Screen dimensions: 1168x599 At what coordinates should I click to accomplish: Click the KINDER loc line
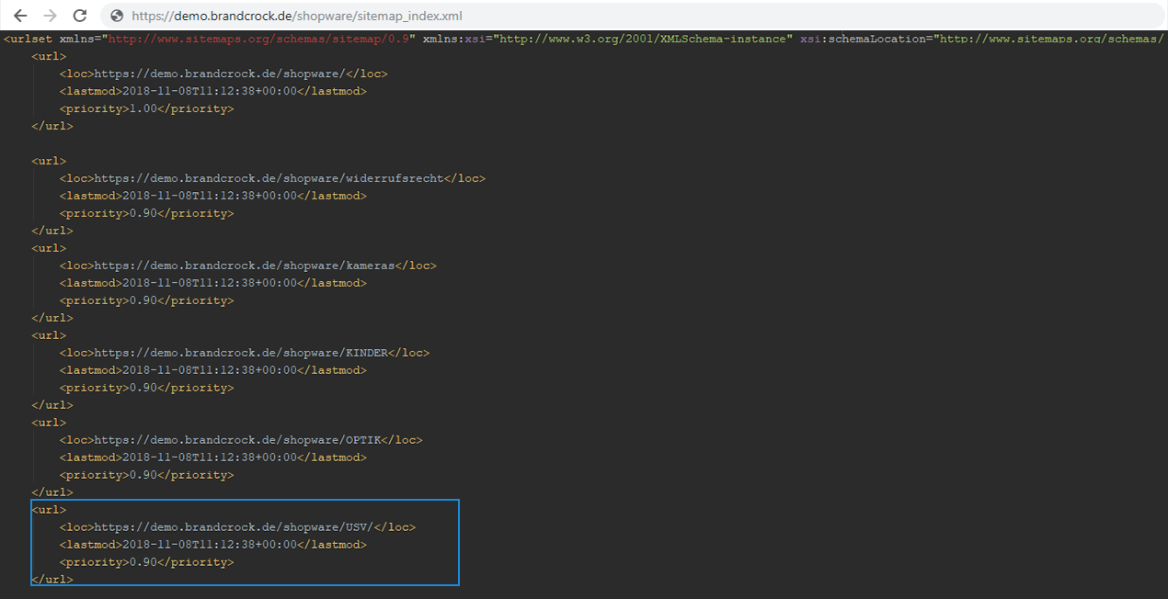click(x=245, y=353)
